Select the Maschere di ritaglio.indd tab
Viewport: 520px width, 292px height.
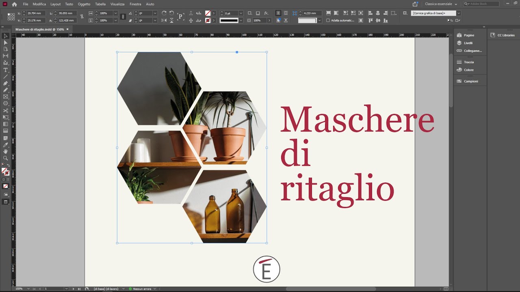tap(40, 30)
